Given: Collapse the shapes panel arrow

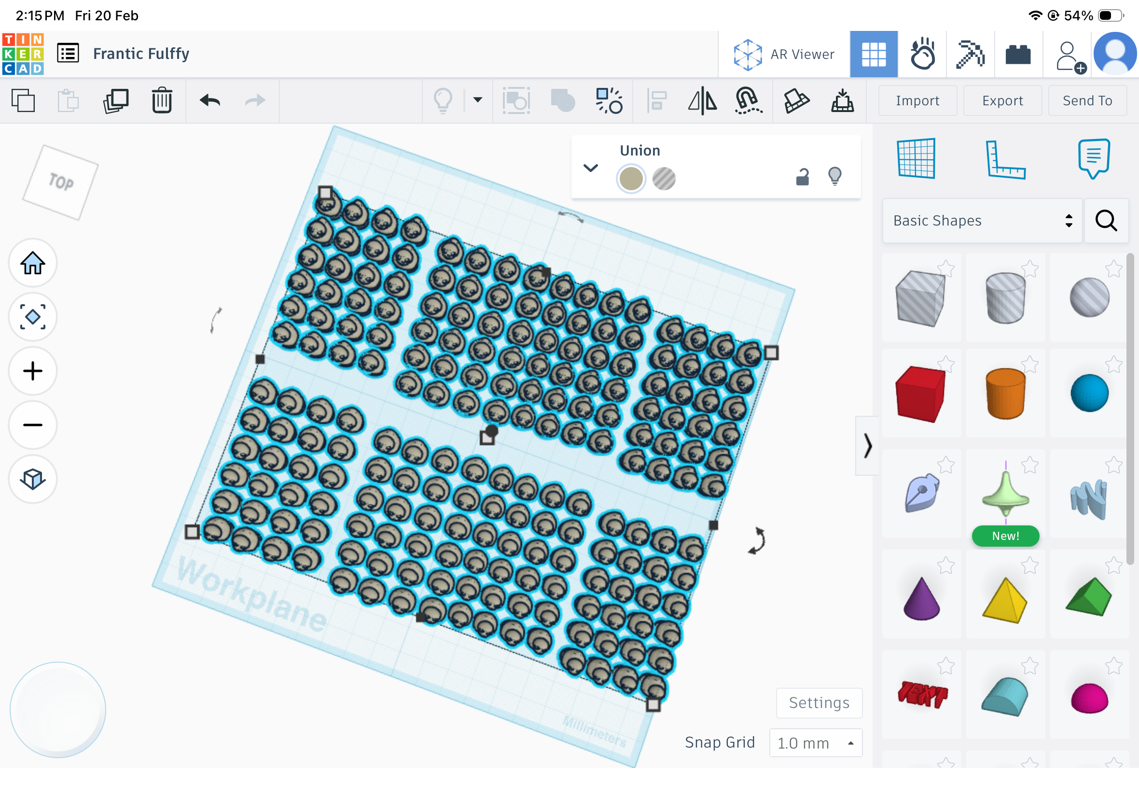Looking at the screenshot, I should (867, 446).
